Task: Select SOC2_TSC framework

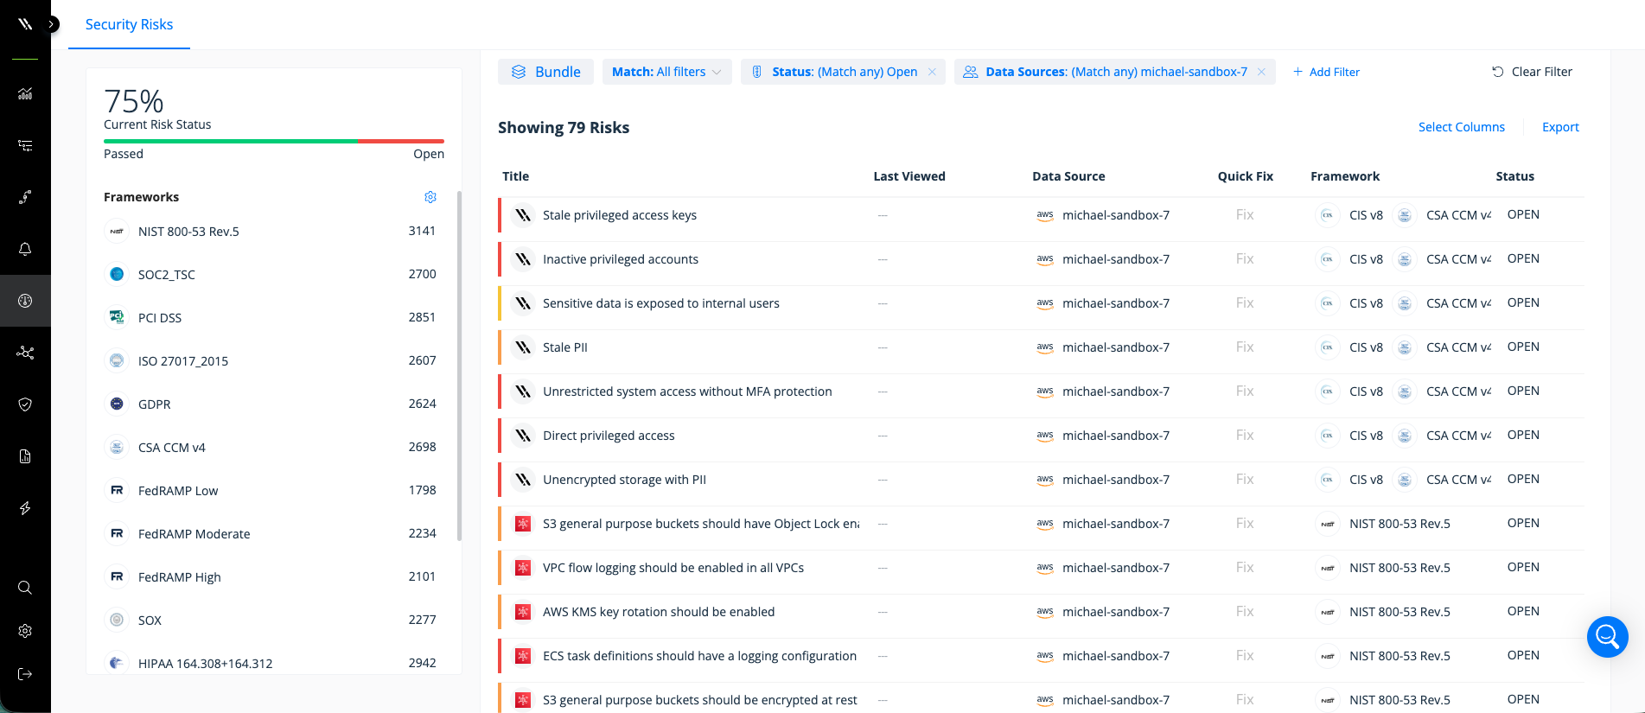Action: (x=270, y=274)
